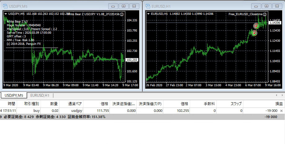Click the USDJPY,M5 window title icon

[x=5, y=6]
